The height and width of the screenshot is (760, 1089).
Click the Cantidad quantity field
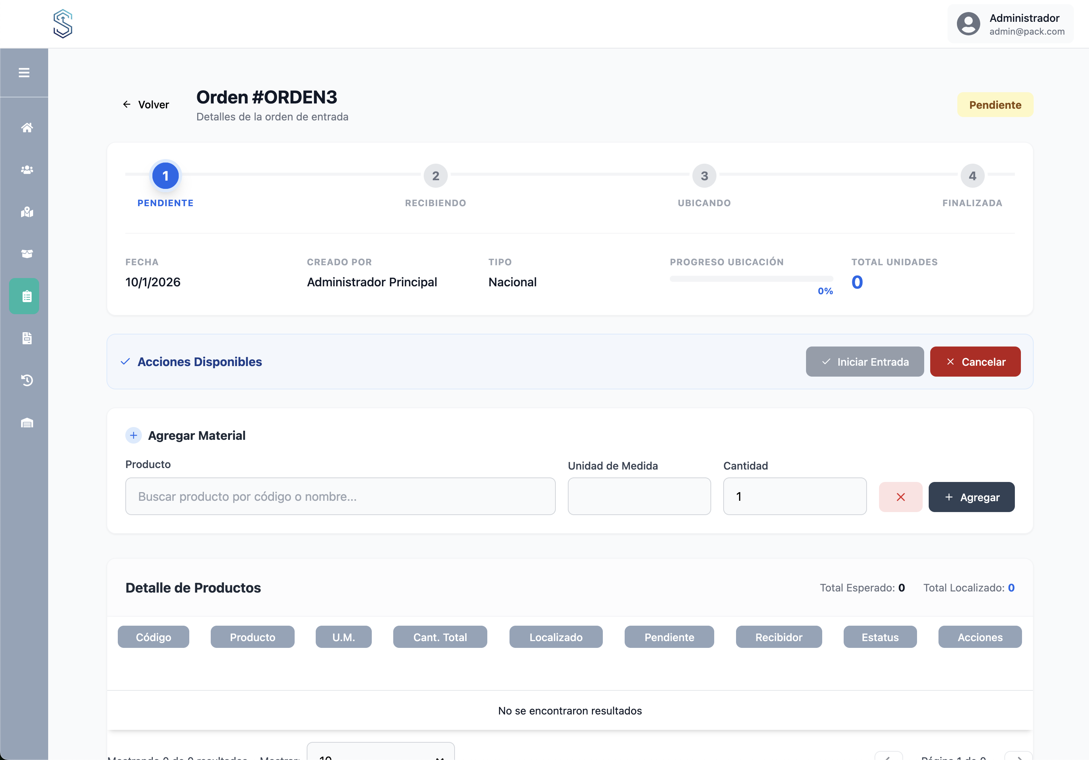coord(794,496)
